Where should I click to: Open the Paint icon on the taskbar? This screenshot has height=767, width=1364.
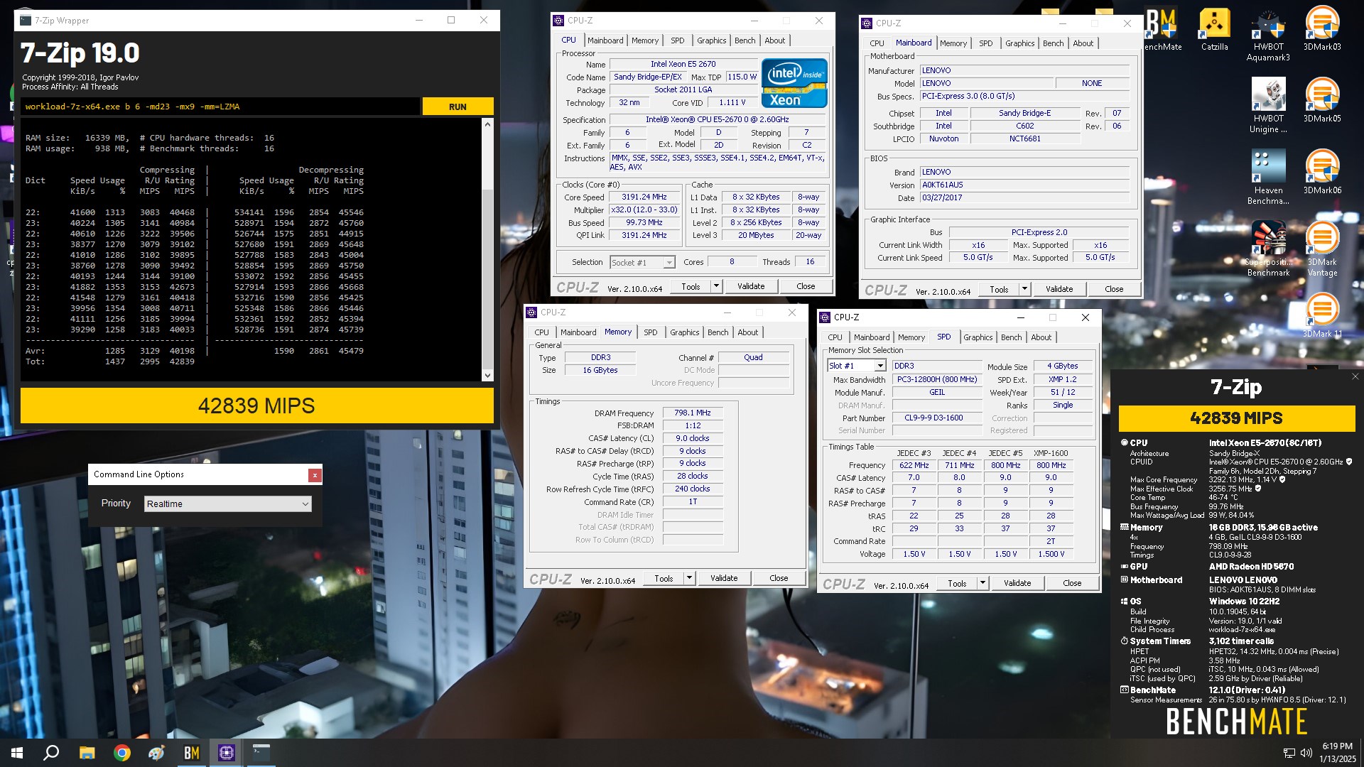click(156, 753)
